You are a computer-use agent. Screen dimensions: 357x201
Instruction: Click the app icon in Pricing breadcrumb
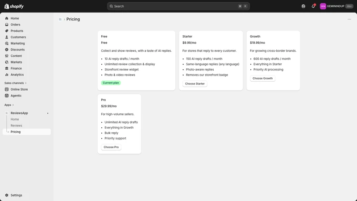coord(60,19)
